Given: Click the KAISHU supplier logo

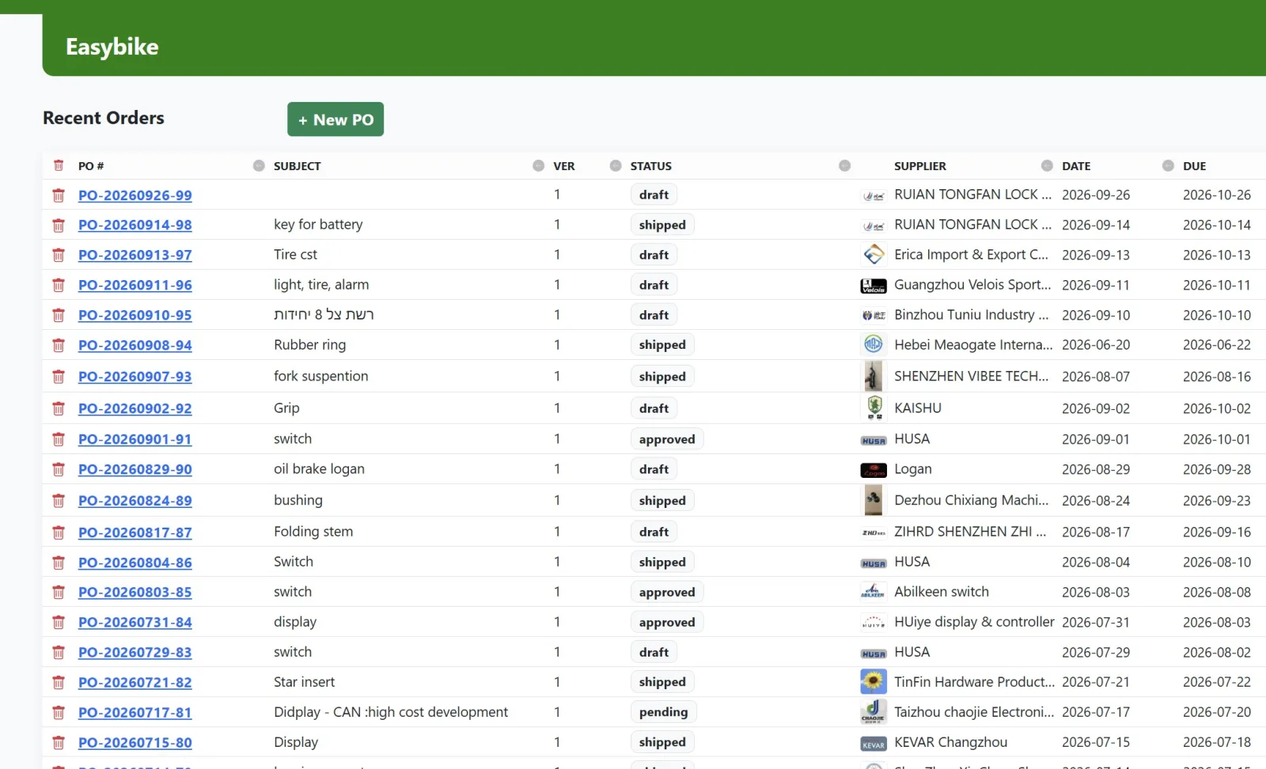Looking at the screenshot, I should click(874, 407).
